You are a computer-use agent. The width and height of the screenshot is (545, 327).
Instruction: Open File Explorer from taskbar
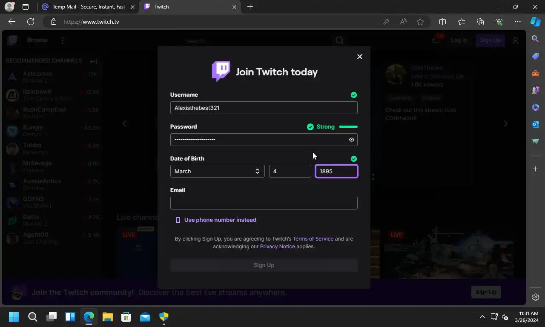(108, 317)
